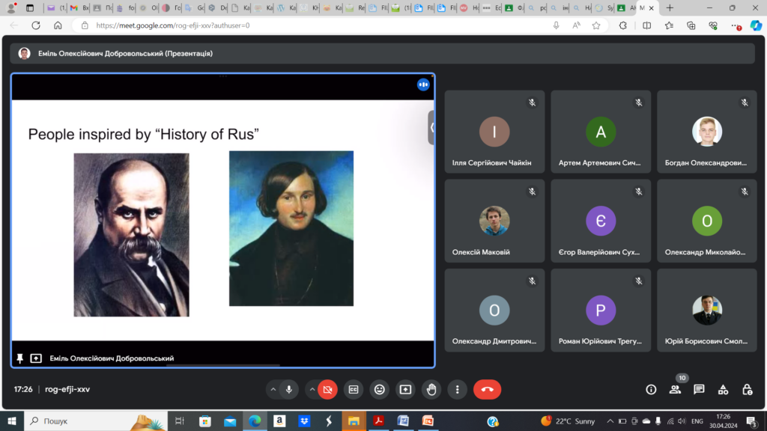Viewport: 767px width, 431px height.
Task: Open the activities panel
Action: (x=723, y=389)
